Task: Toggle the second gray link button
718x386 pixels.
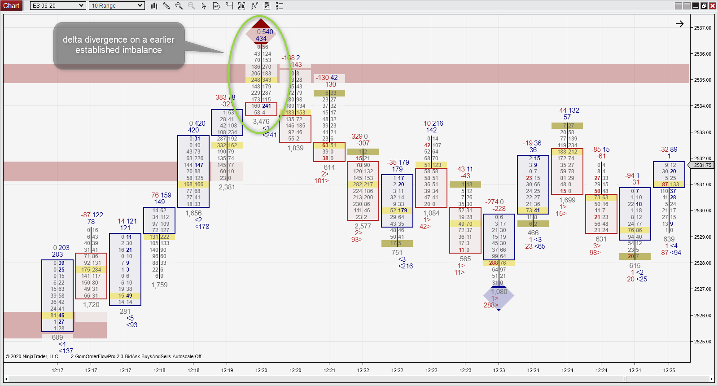Action: 687,6
